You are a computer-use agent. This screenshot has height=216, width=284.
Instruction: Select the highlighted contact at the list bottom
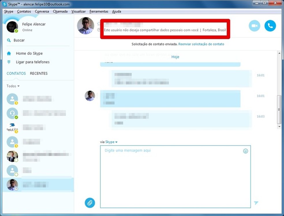point(38,185)
